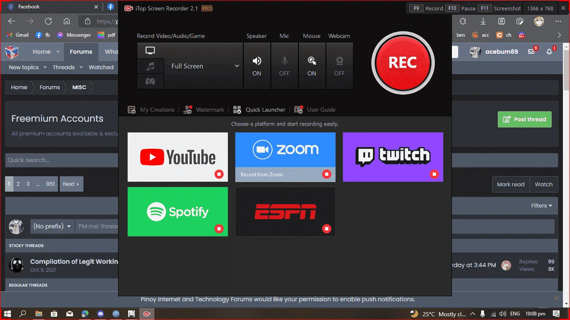This screenshot has width=570, height=320.
Task: Reload the browser page
Action: tap(48, 21)
